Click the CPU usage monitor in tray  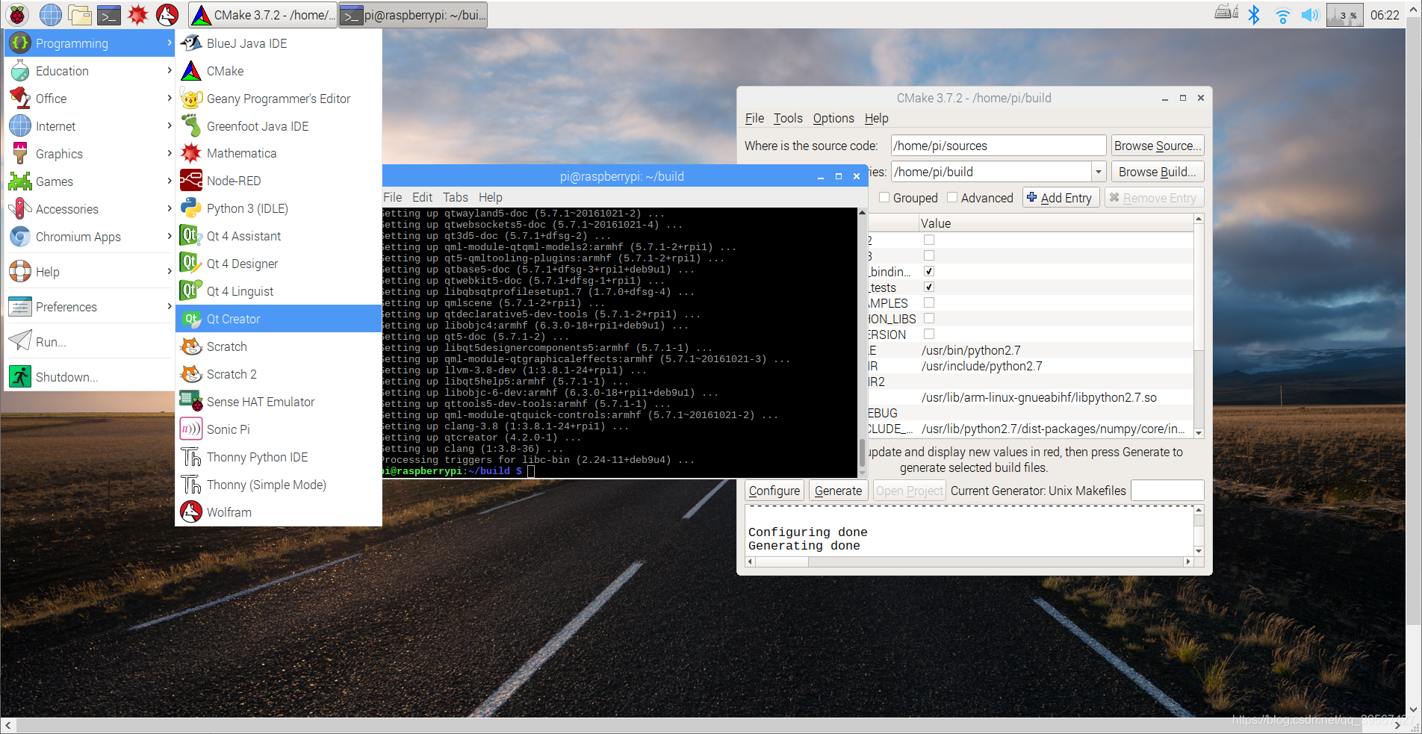click(x=1345, y=14)
